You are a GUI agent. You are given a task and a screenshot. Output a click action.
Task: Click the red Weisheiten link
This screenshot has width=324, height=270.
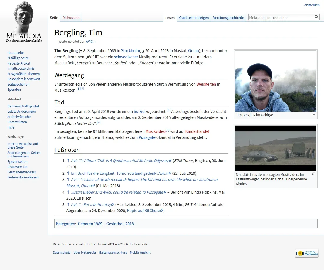click(206, 84)
